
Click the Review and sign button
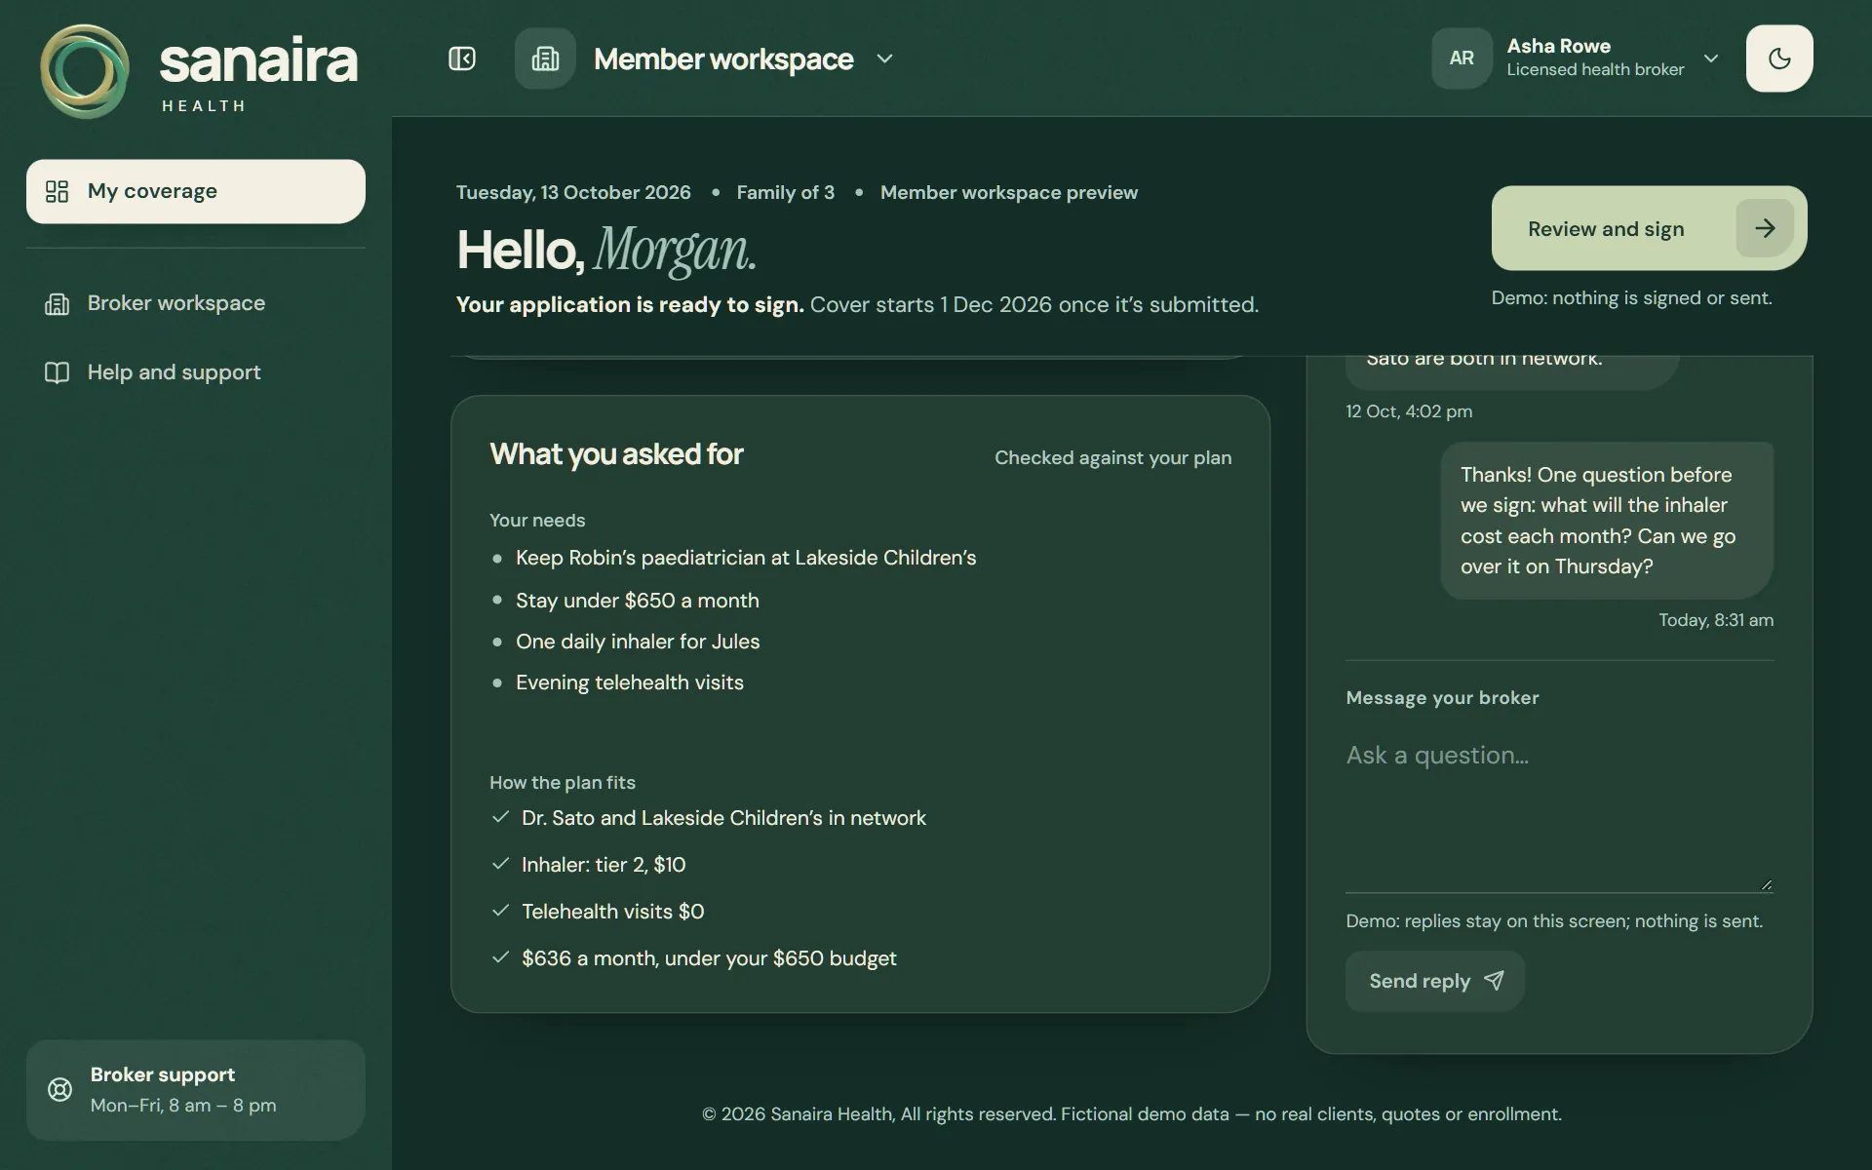point(1649,228)
